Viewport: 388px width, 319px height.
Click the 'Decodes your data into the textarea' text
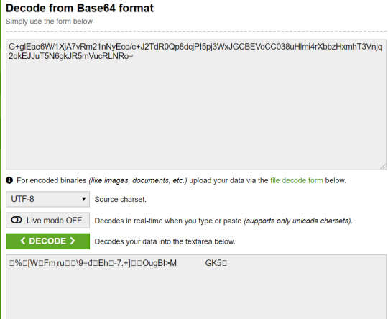pyautogui.click(x=165, y=241)
